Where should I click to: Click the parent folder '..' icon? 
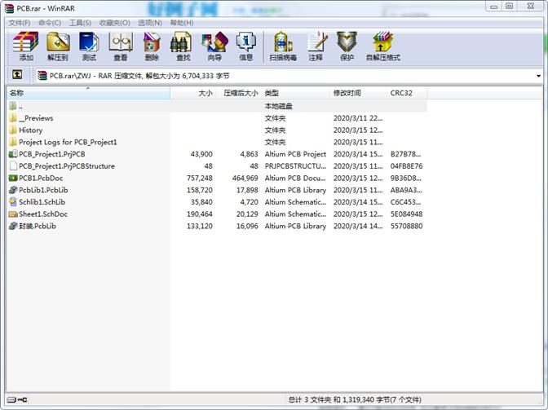(x=13, y=106)
